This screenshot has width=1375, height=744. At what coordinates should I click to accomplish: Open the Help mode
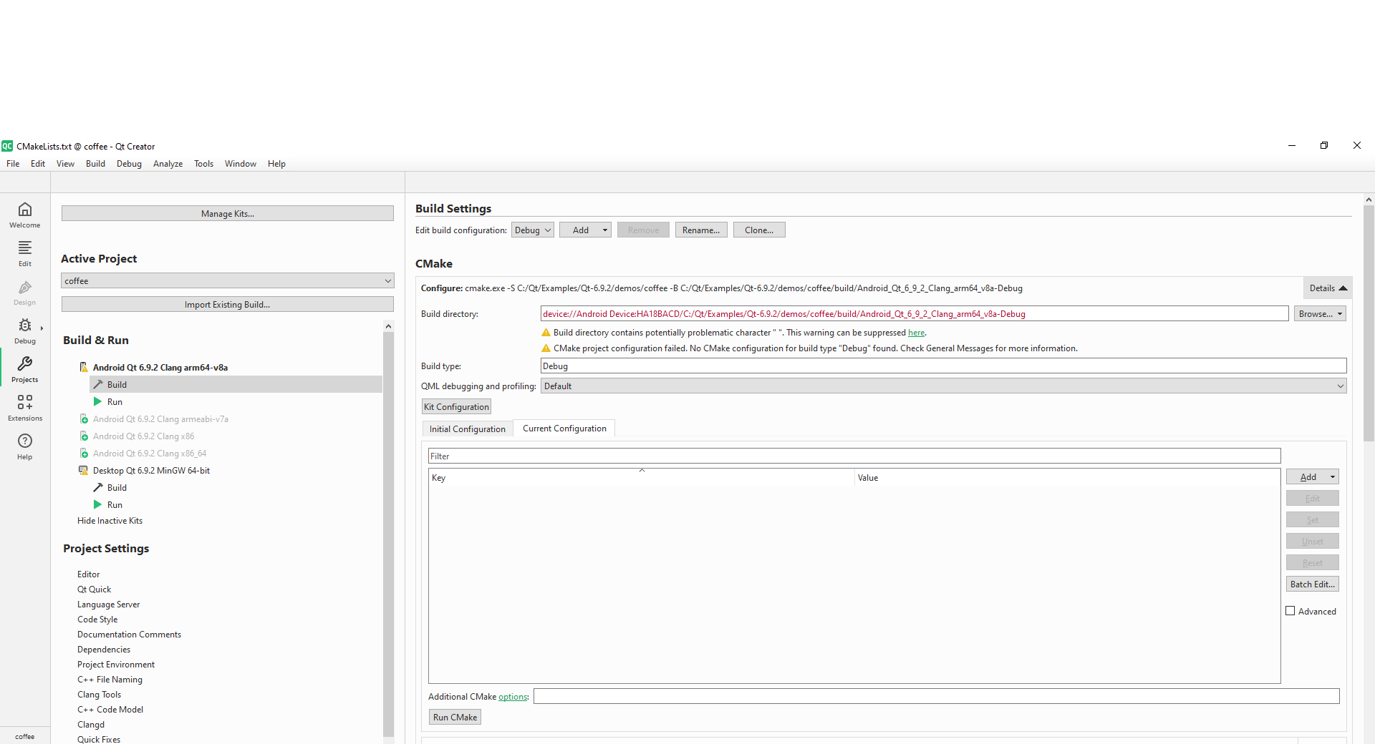(x=25, y=446)
